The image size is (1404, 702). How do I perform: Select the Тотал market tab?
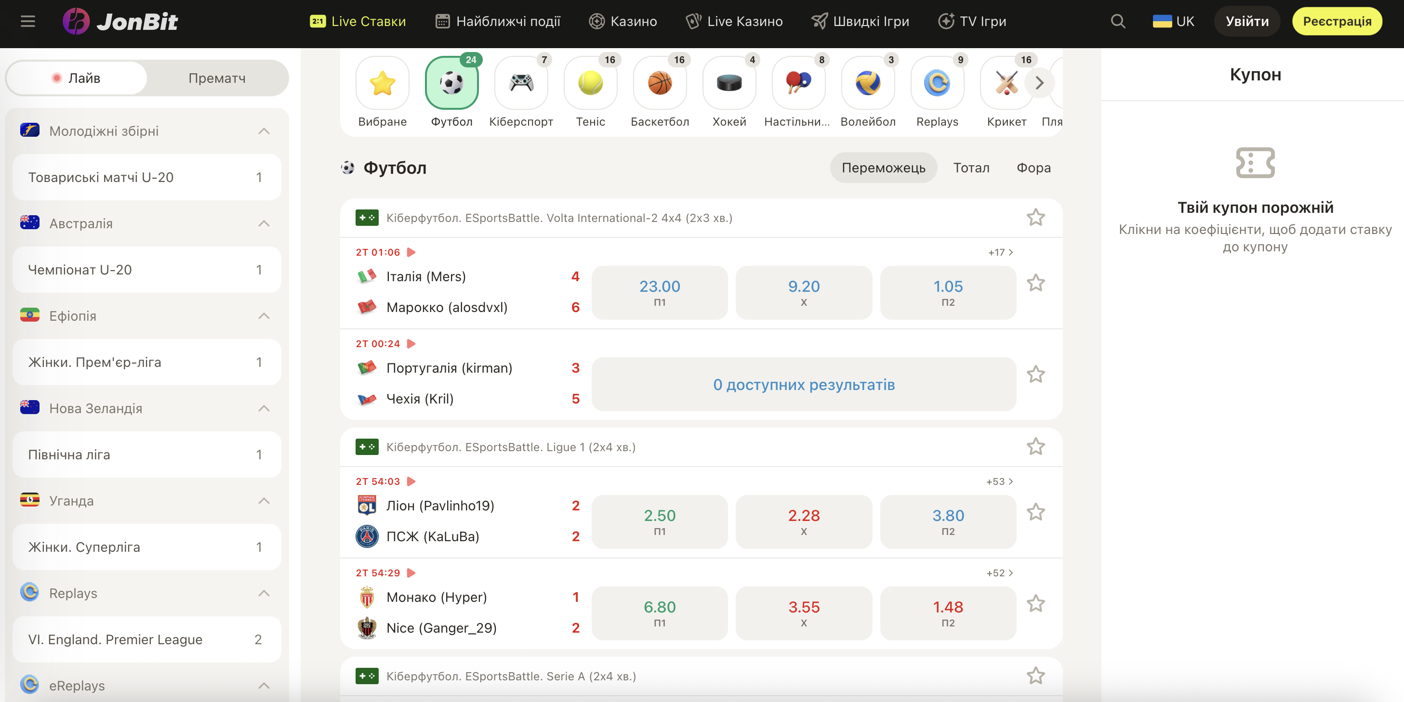(x=971, y=168)
